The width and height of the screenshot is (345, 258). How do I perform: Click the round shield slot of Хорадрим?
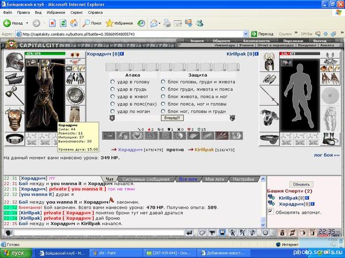(x=75, y=95)
